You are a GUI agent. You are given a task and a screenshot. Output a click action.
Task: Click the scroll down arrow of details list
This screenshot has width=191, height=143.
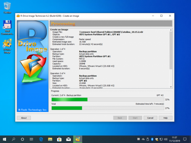pos(171,87)
